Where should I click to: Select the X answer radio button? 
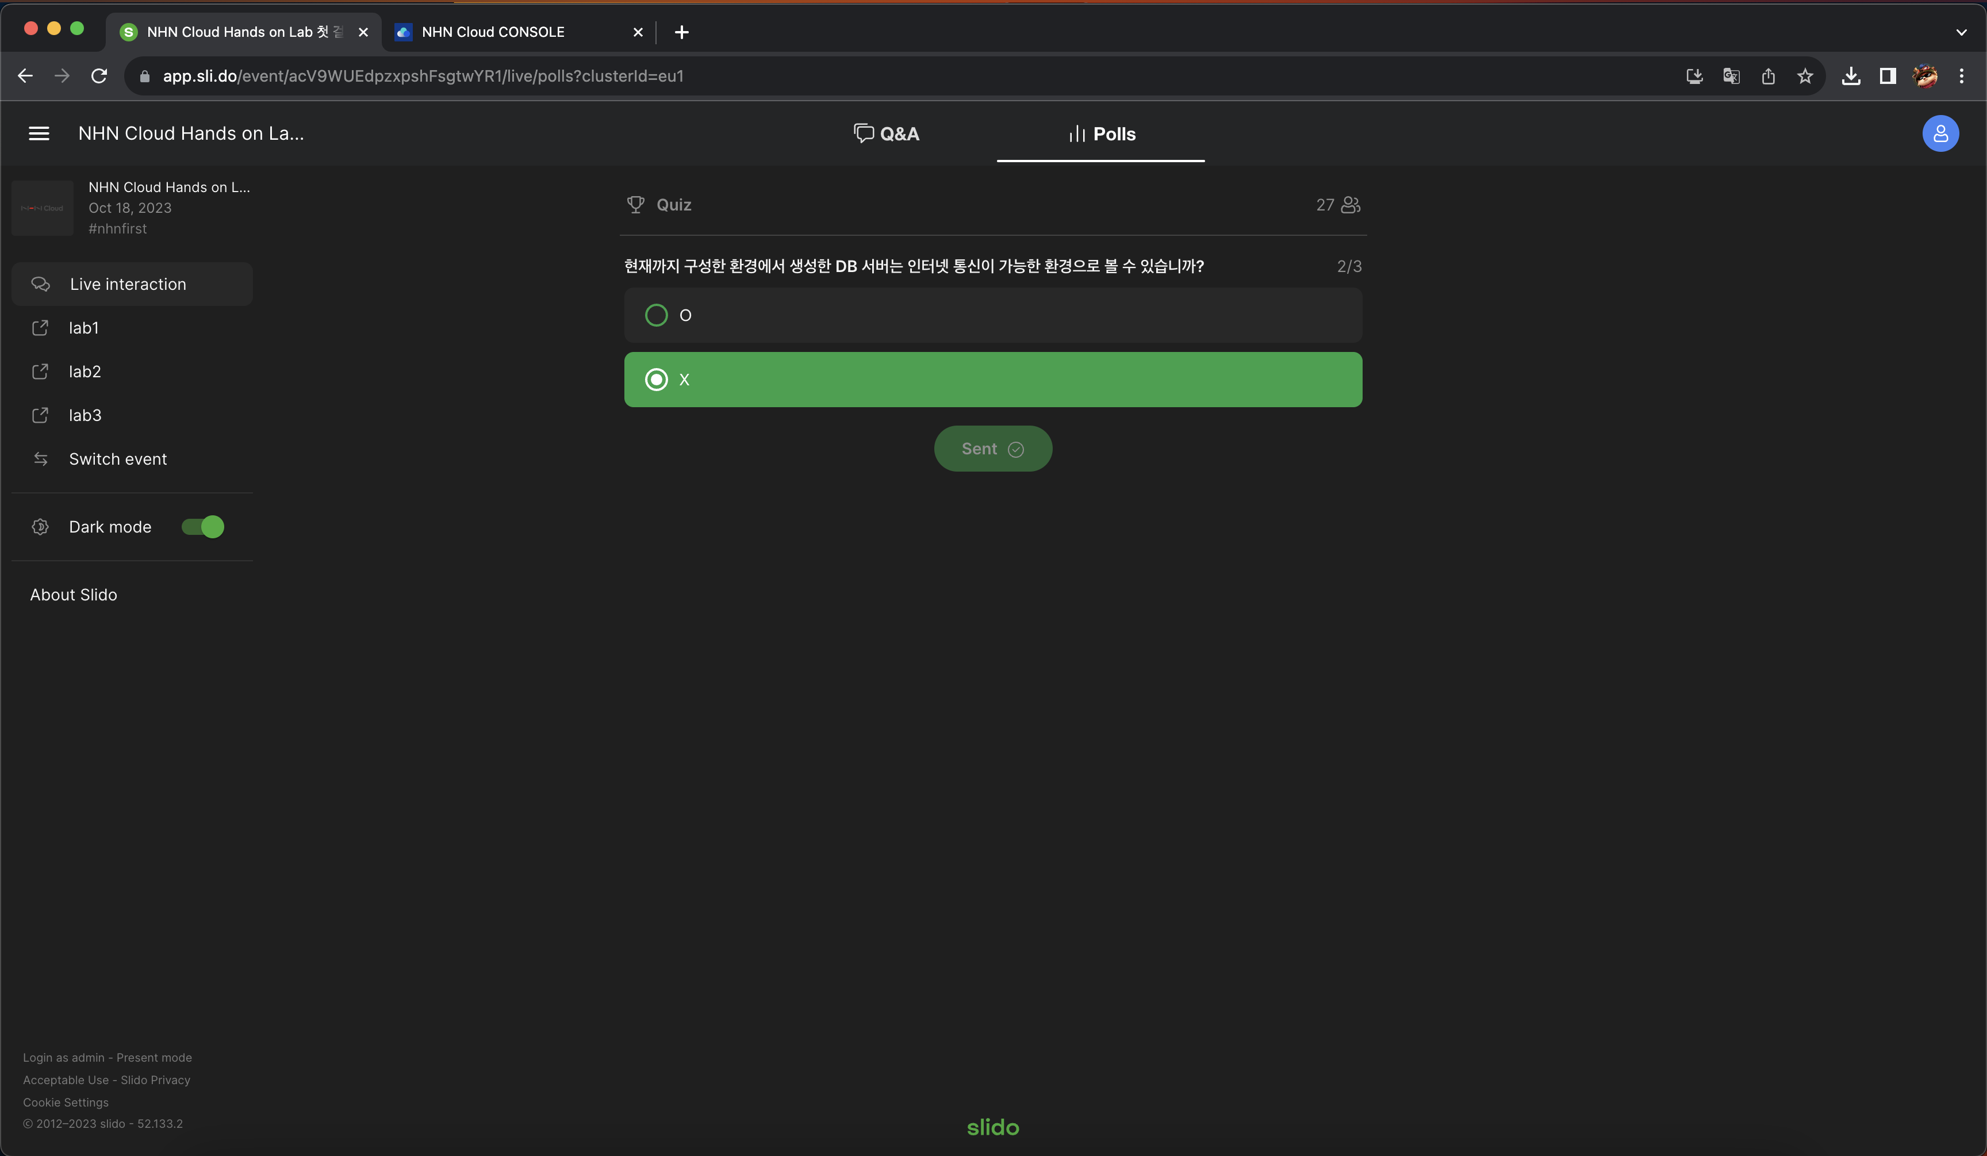point(656,380)
